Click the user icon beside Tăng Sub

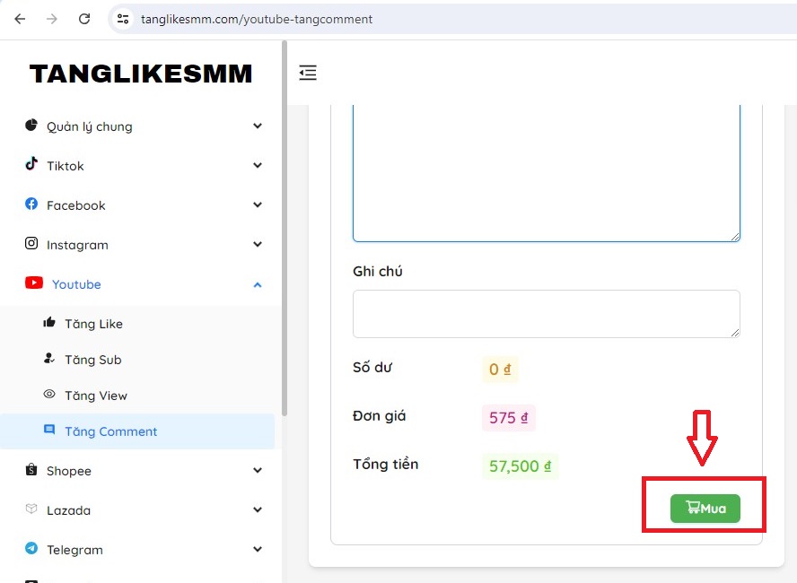(x=49, y=358)
